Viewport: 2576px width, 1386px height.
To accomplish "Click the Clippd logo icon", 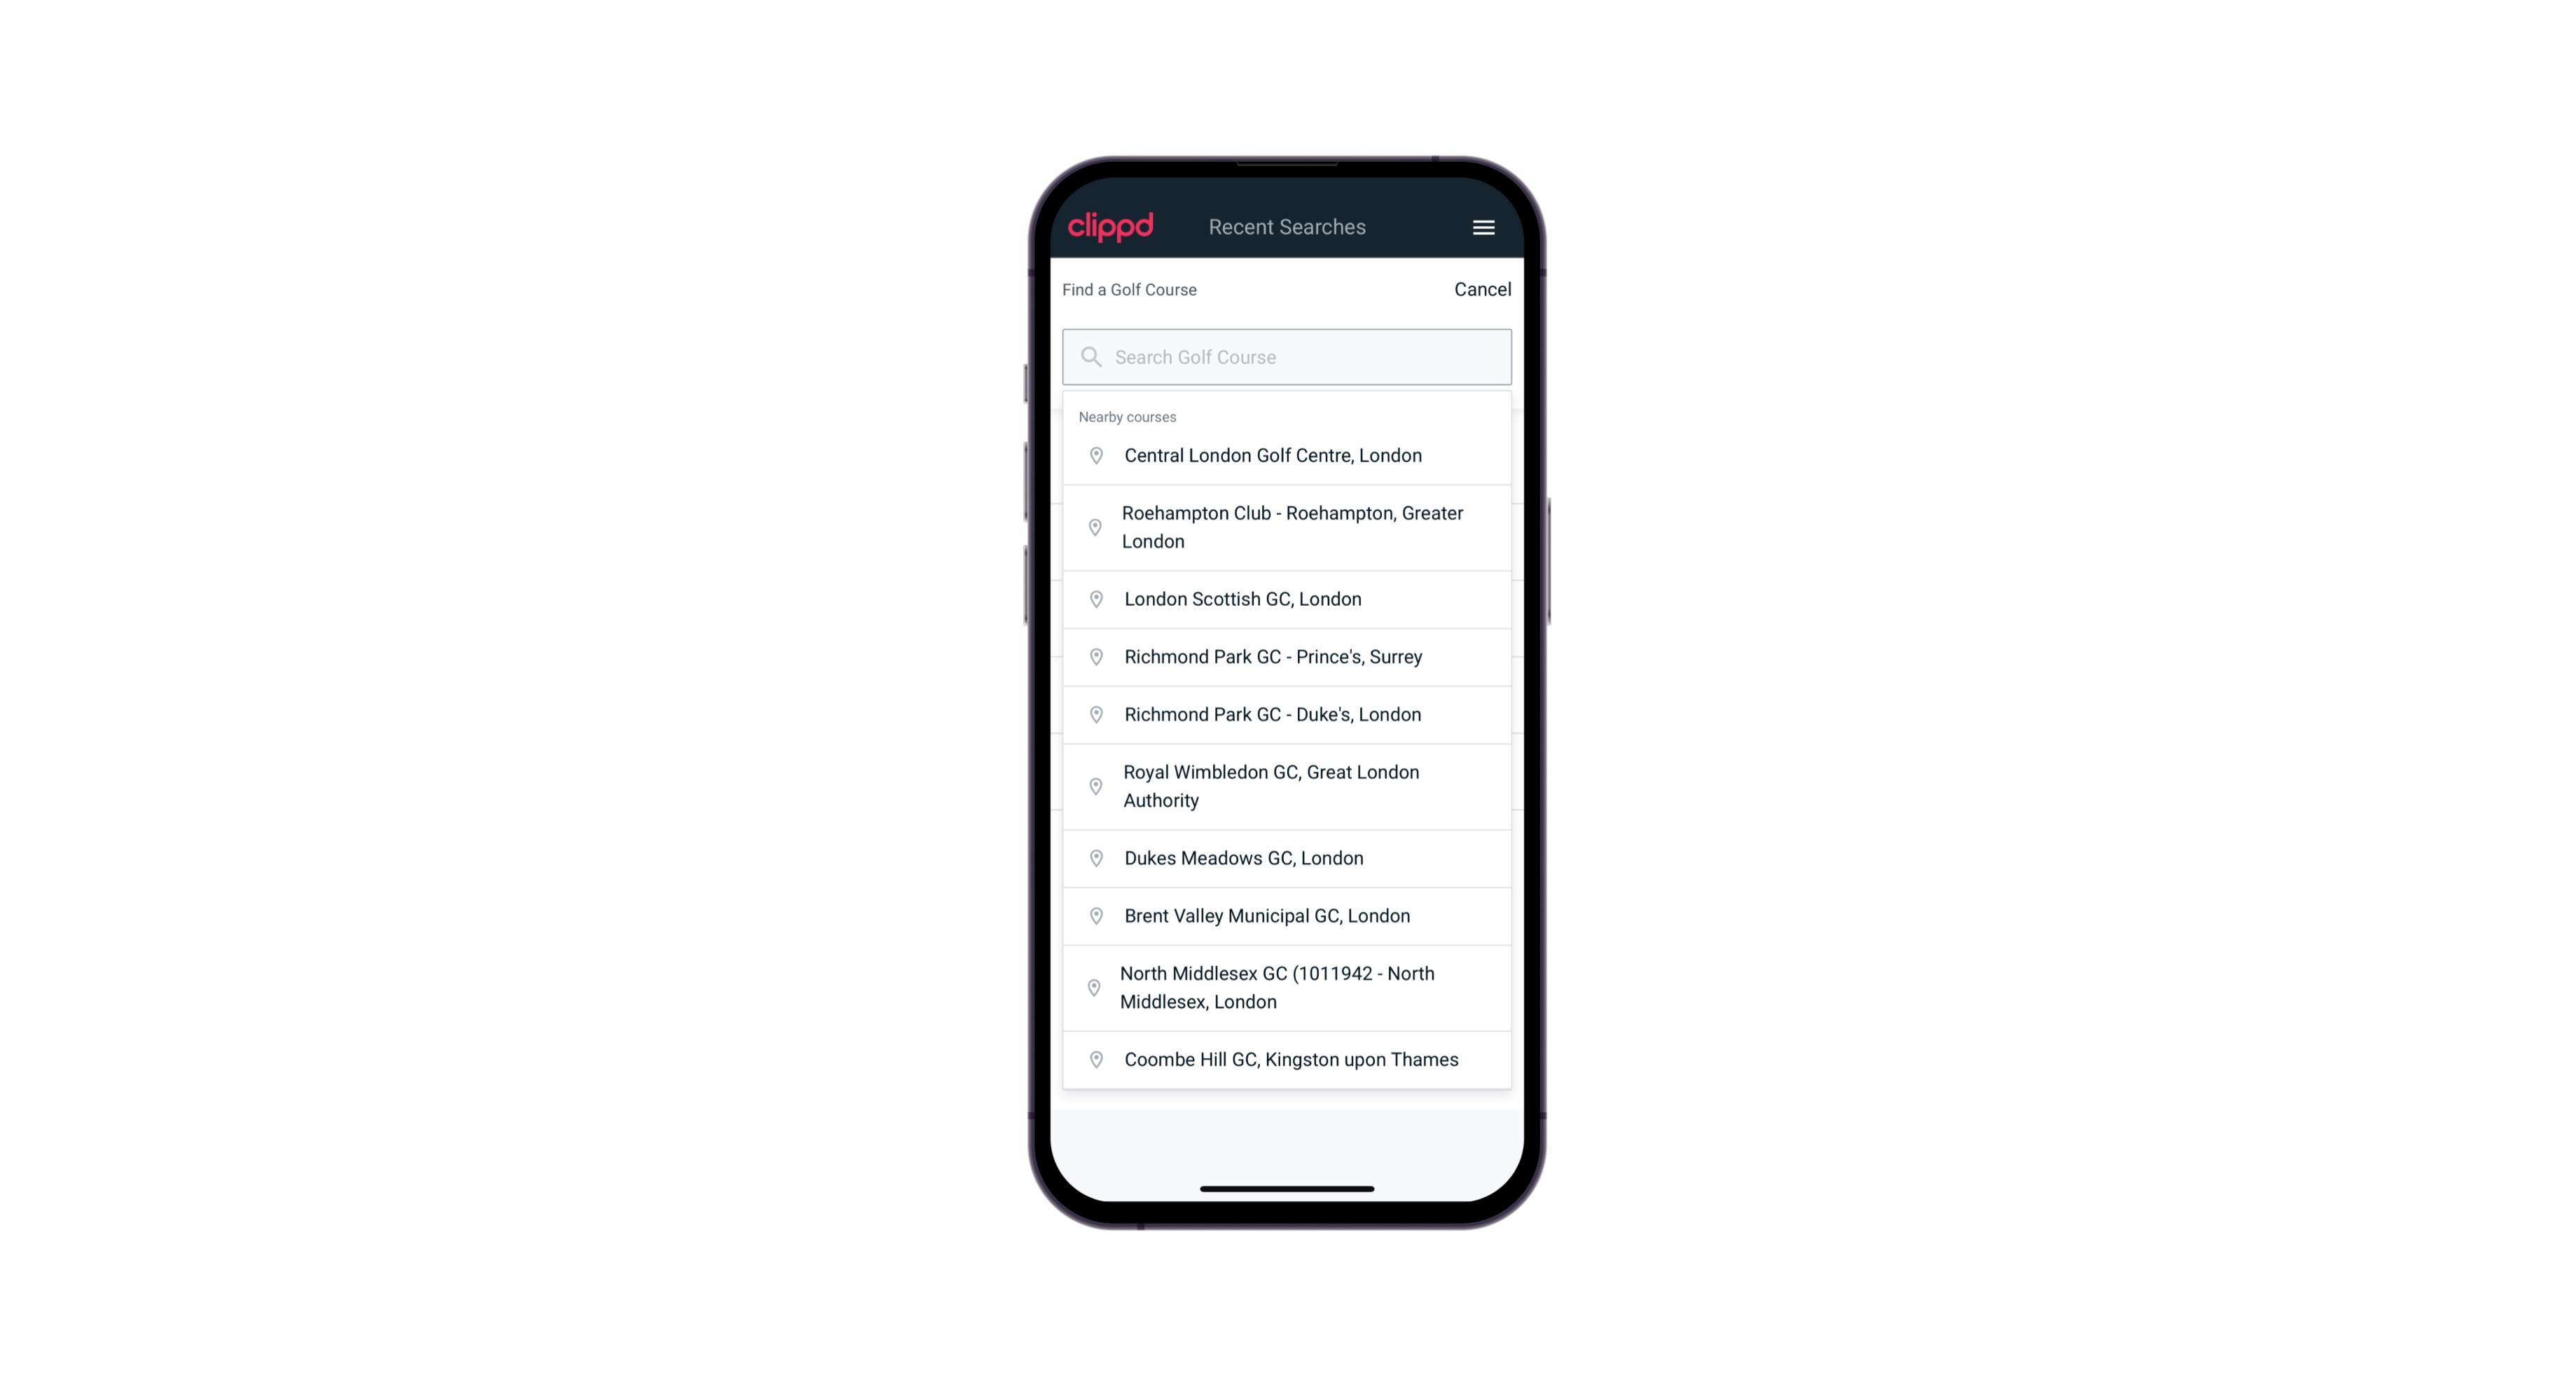I will (1111, 227).
